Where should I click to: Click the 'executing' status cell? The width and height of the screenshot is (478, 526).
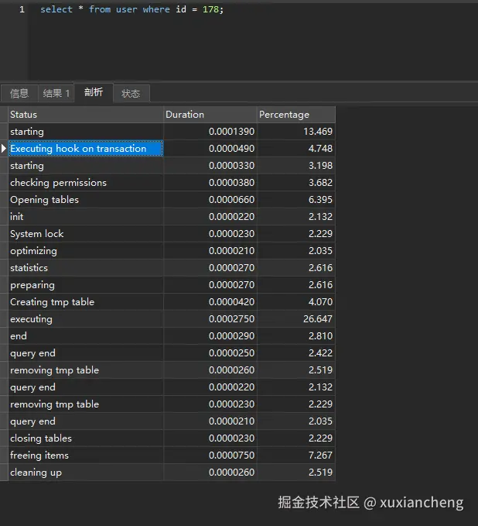86,319
